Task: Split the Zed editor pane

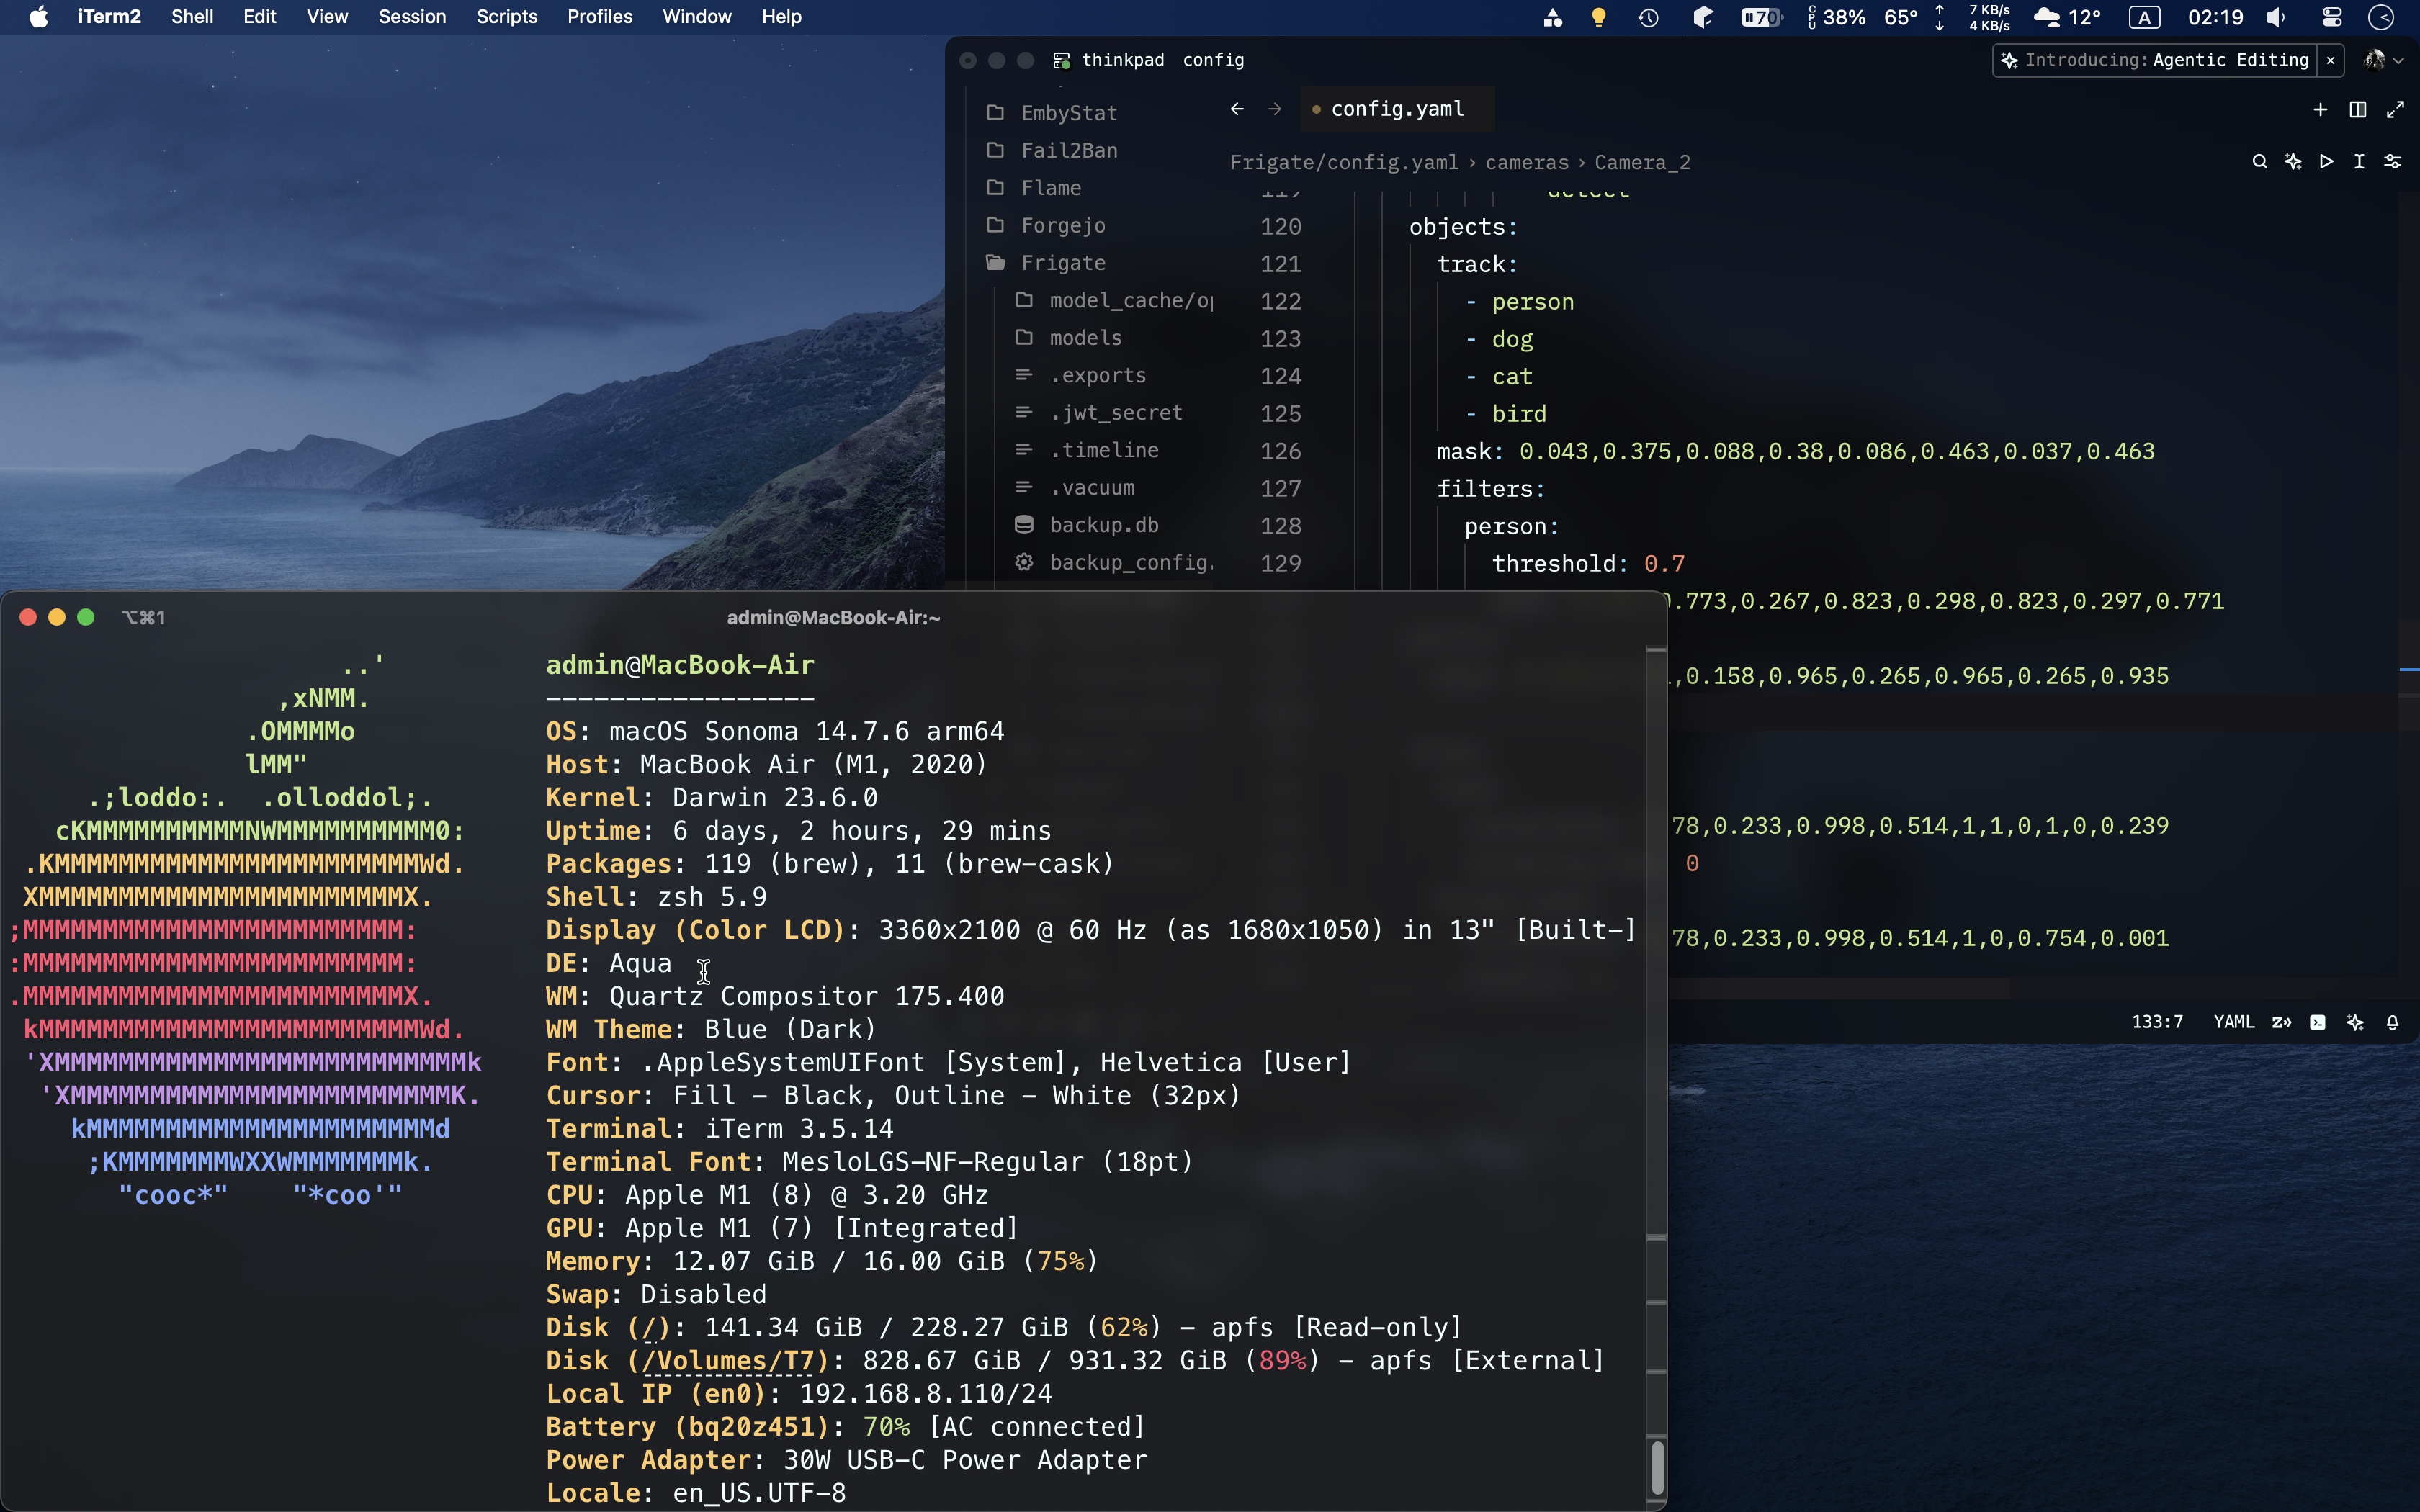Action: coord(2358,110)
